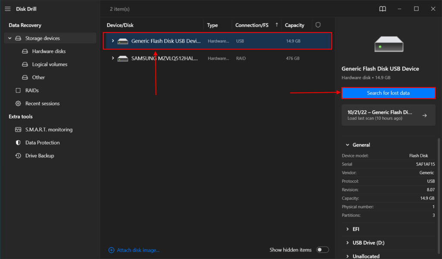The image size is (442, 259).
Task: Enable Show hidden items
Action: pyautogui.click(x=322, y=249)
